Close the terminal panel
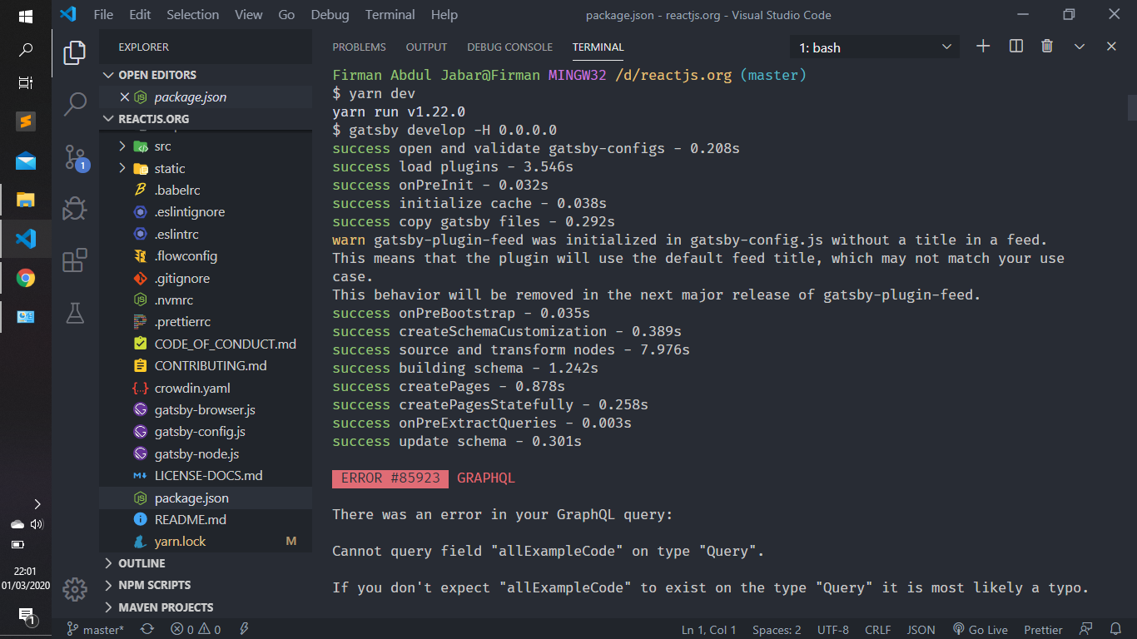 1111,47
